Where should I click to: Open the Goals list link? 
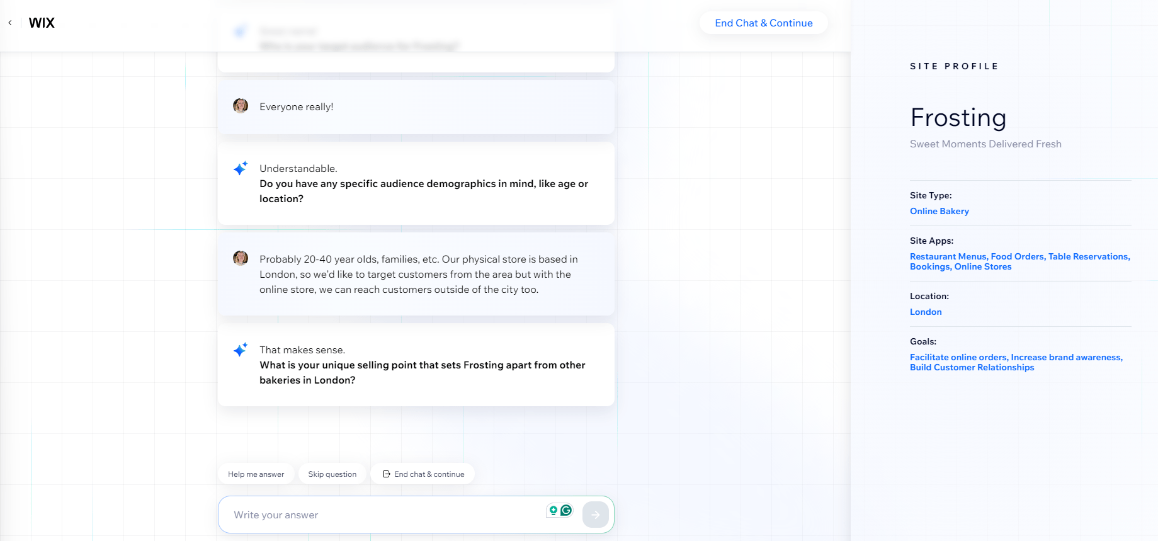click(1015, 362)
